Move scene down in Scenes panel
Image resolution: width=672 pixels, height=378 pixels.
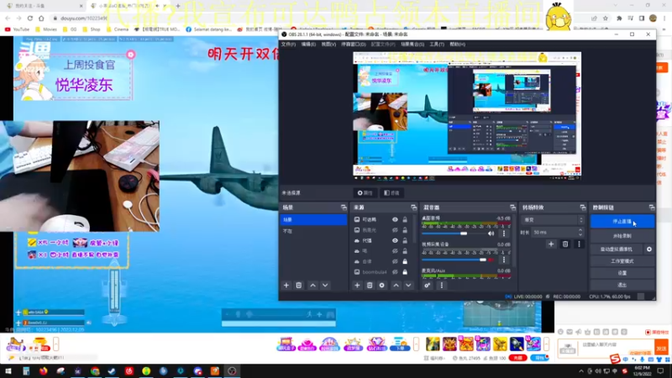click(x=325, y=286)
